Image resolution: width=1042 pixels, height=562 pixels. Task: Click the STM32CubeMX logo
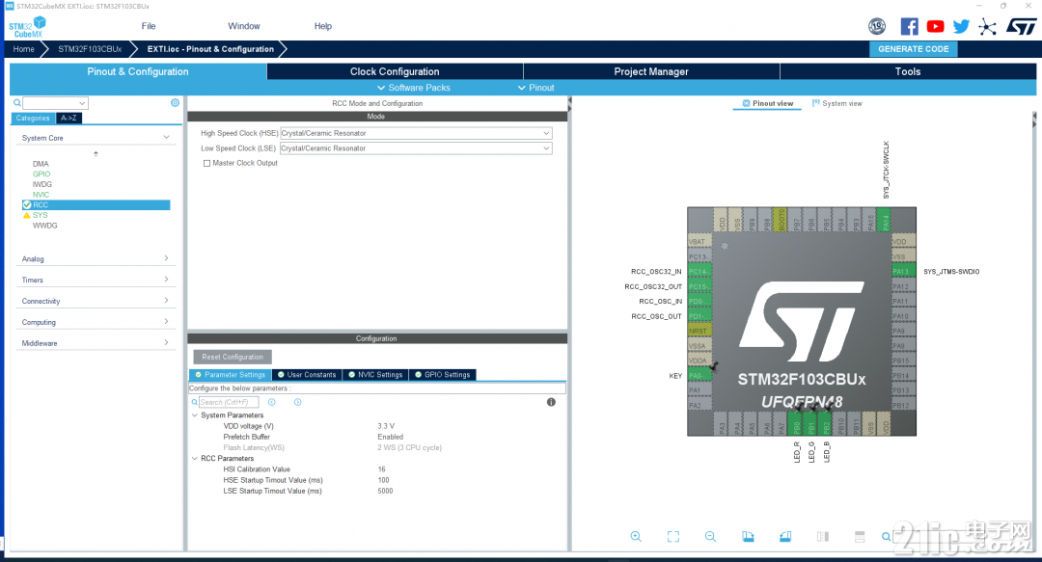[x=27, y=27]
